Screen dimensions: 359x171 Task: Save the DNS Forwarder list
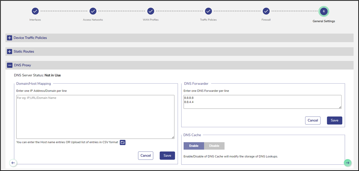point(334,120)
